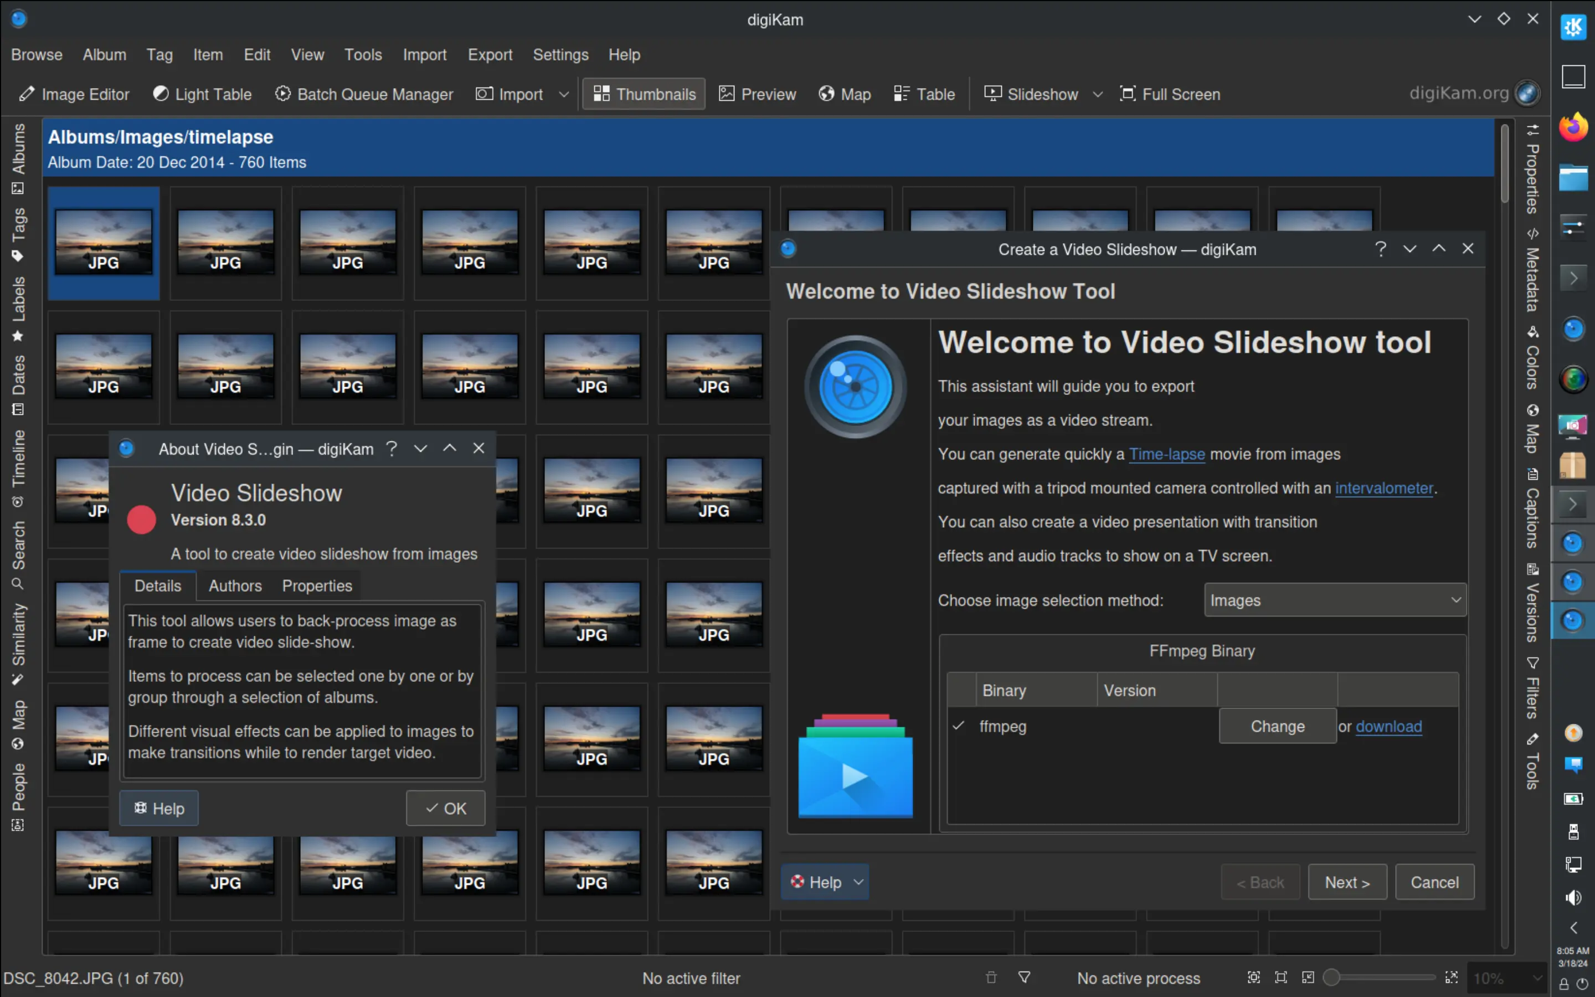Open the Metadata panel in the right sidebar
This screenshot has width=1595, height=997.
[x=1531, y=277]
